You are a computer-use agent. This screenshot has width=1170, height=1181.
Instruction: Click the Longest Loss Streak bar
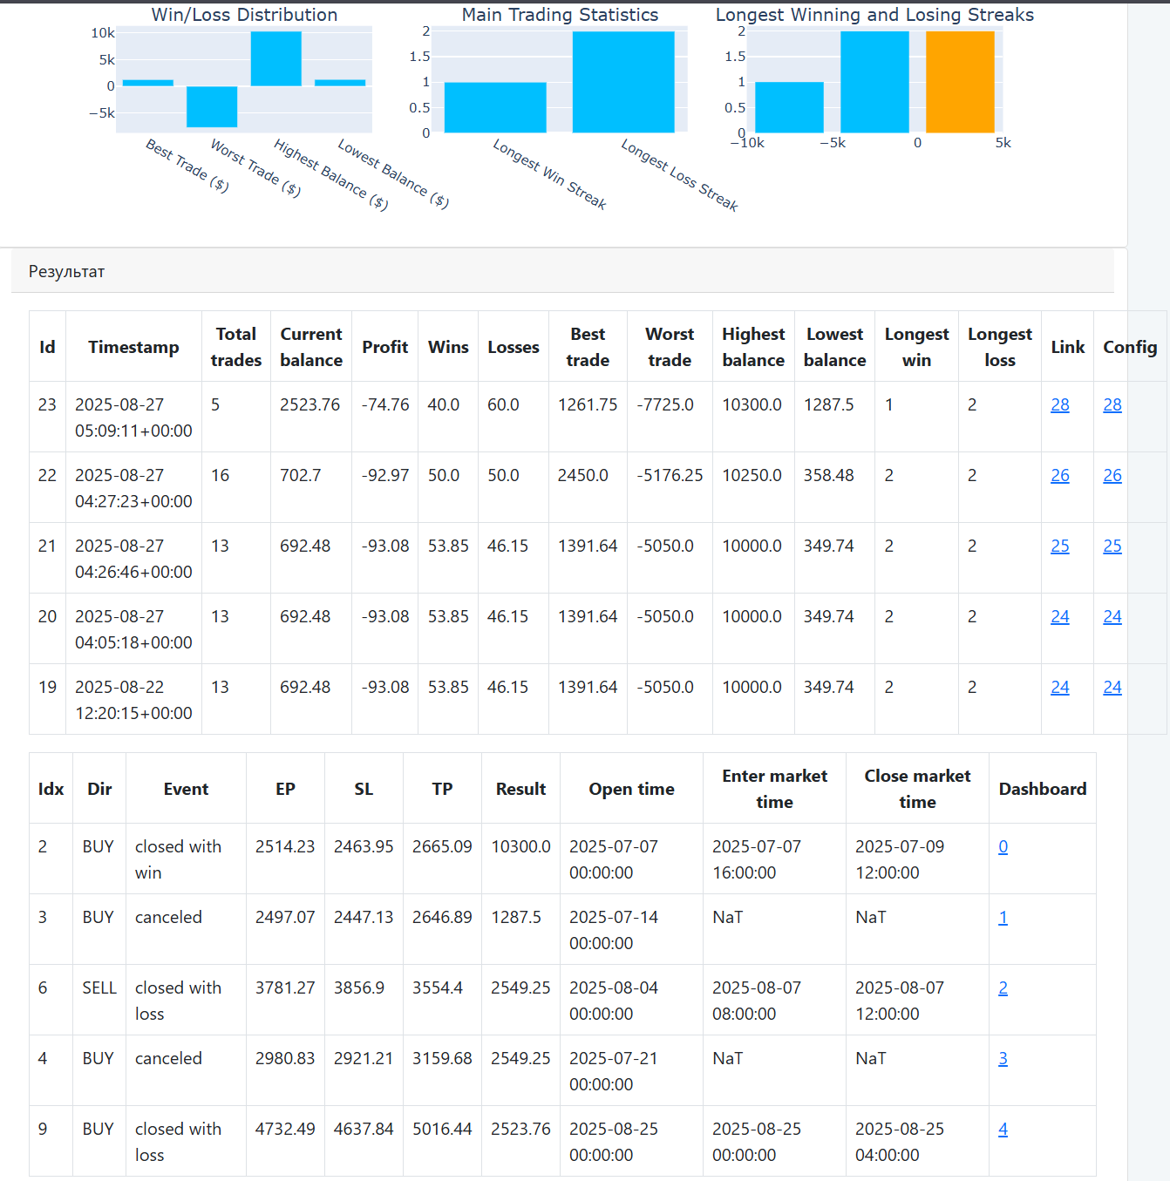(x=623, y=82)
